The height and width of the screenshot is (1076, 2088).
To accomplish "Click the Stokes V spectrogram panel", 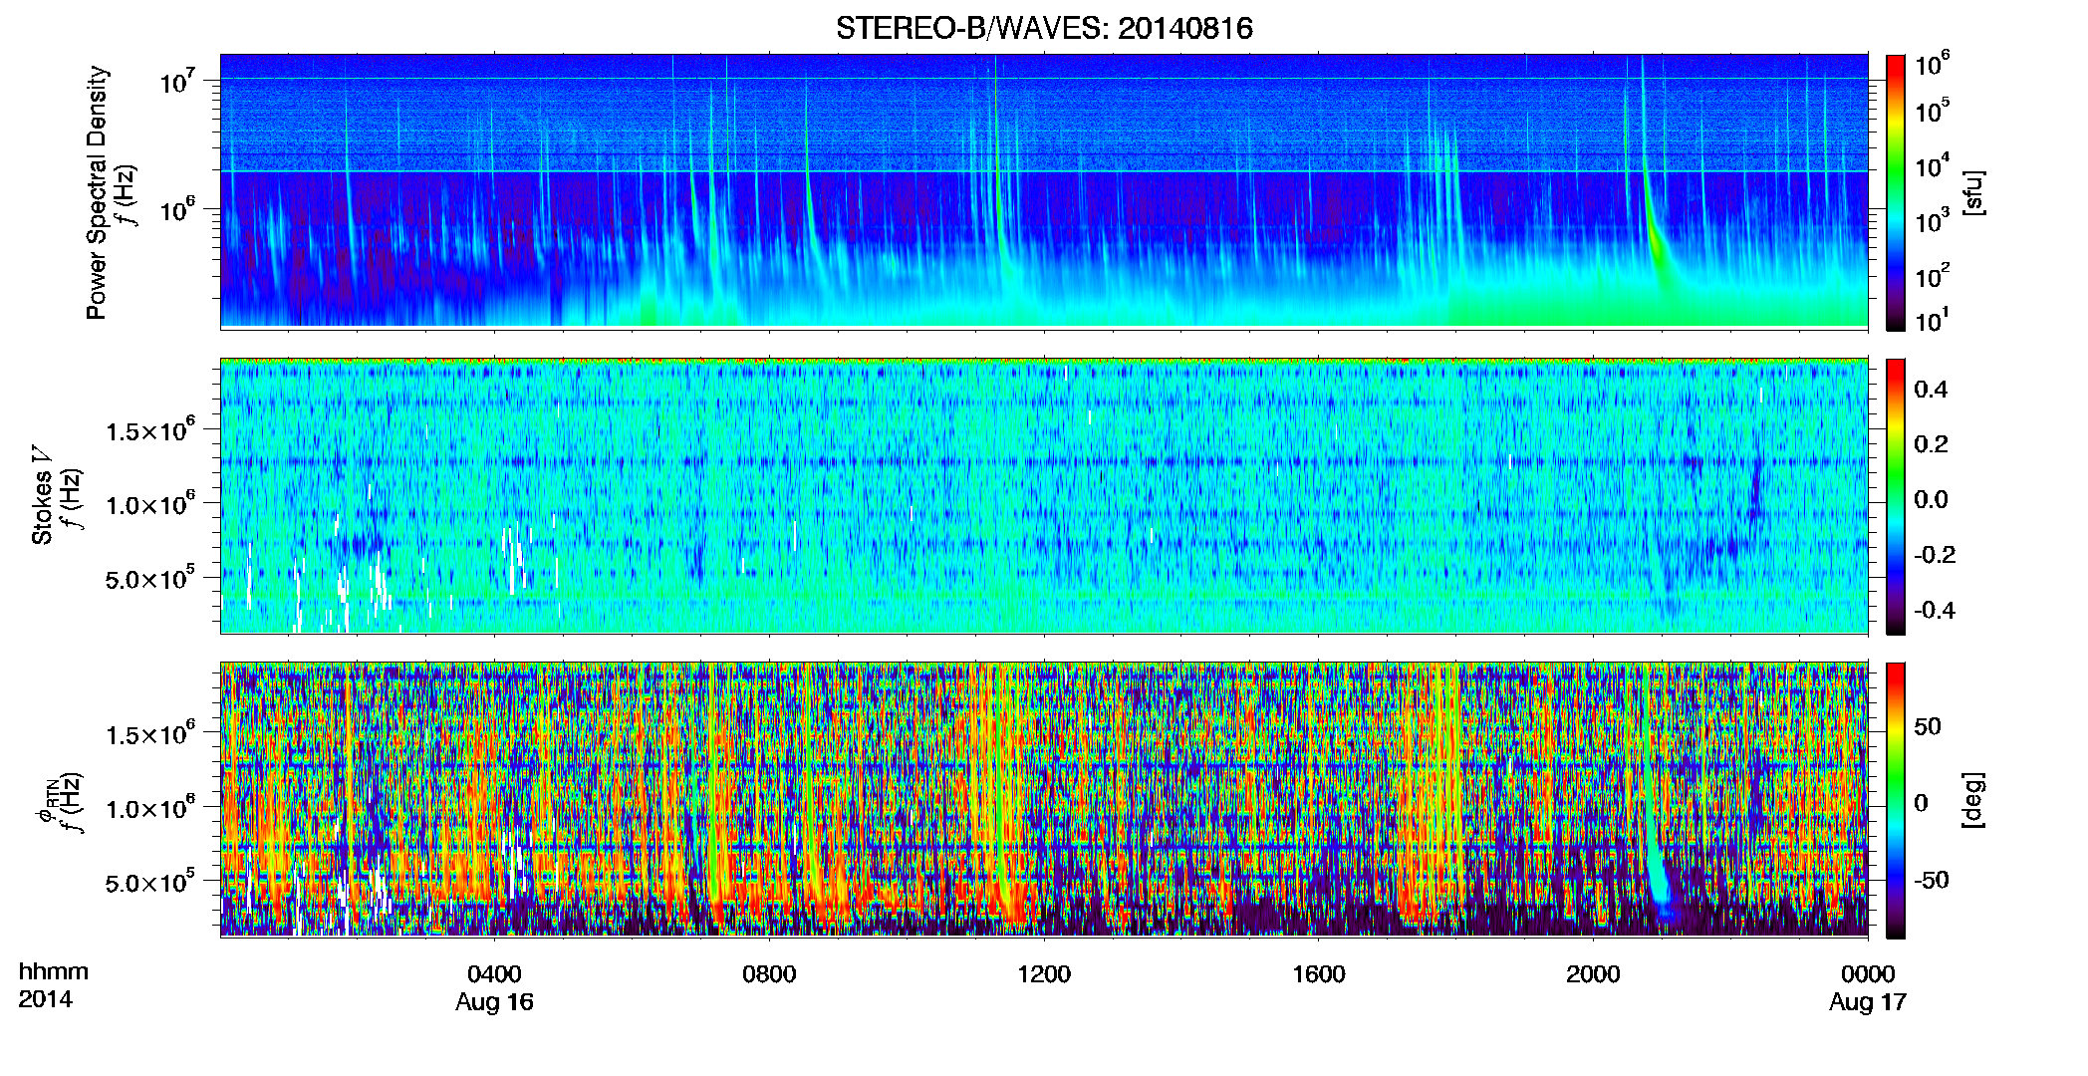I will (x=1044, y=495).
